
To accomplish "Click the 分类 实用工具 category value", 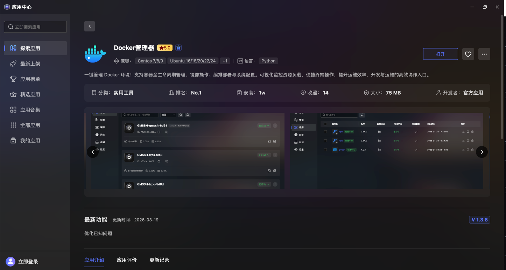I will tap(124, 93).
